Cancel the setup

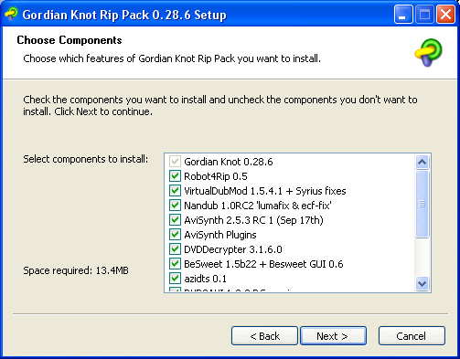coord(412,336)
